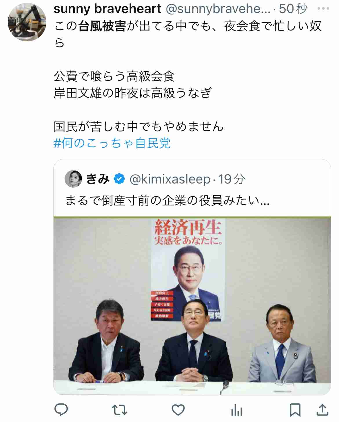
Task: Open the #何のこっちゃ自民党 hashtag
Action: (112, 143)
